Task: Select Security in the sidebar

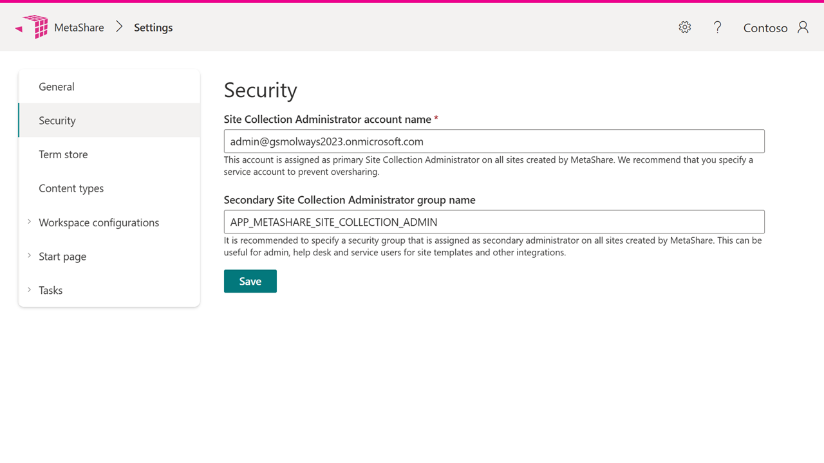Action: point(57,121)
